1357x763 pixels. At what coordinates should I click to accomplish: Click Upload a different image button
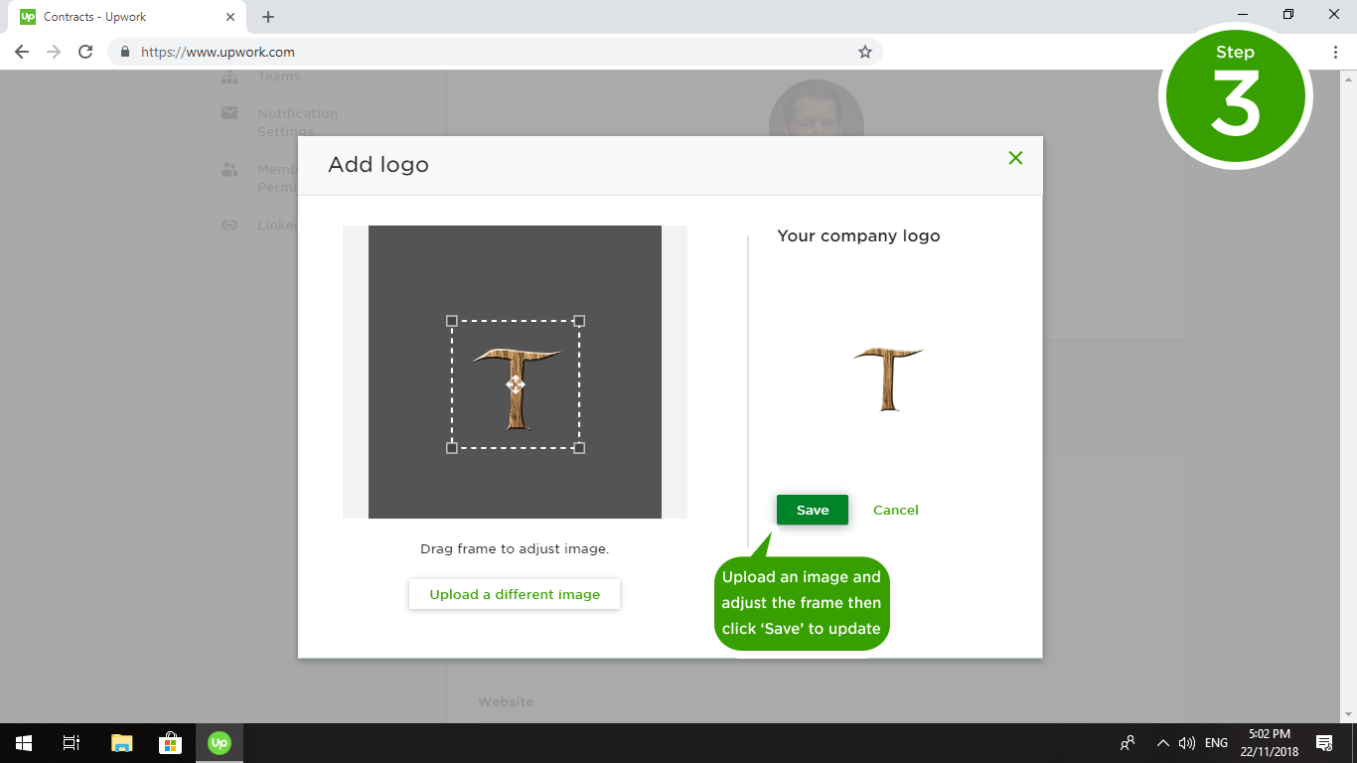[515, 594]
